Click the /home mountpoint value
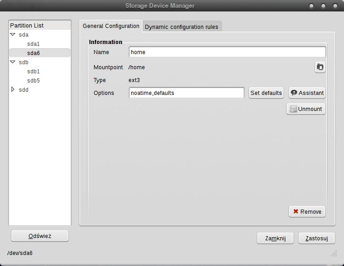The width and height of the screenshot is (344, 266). 137,67
